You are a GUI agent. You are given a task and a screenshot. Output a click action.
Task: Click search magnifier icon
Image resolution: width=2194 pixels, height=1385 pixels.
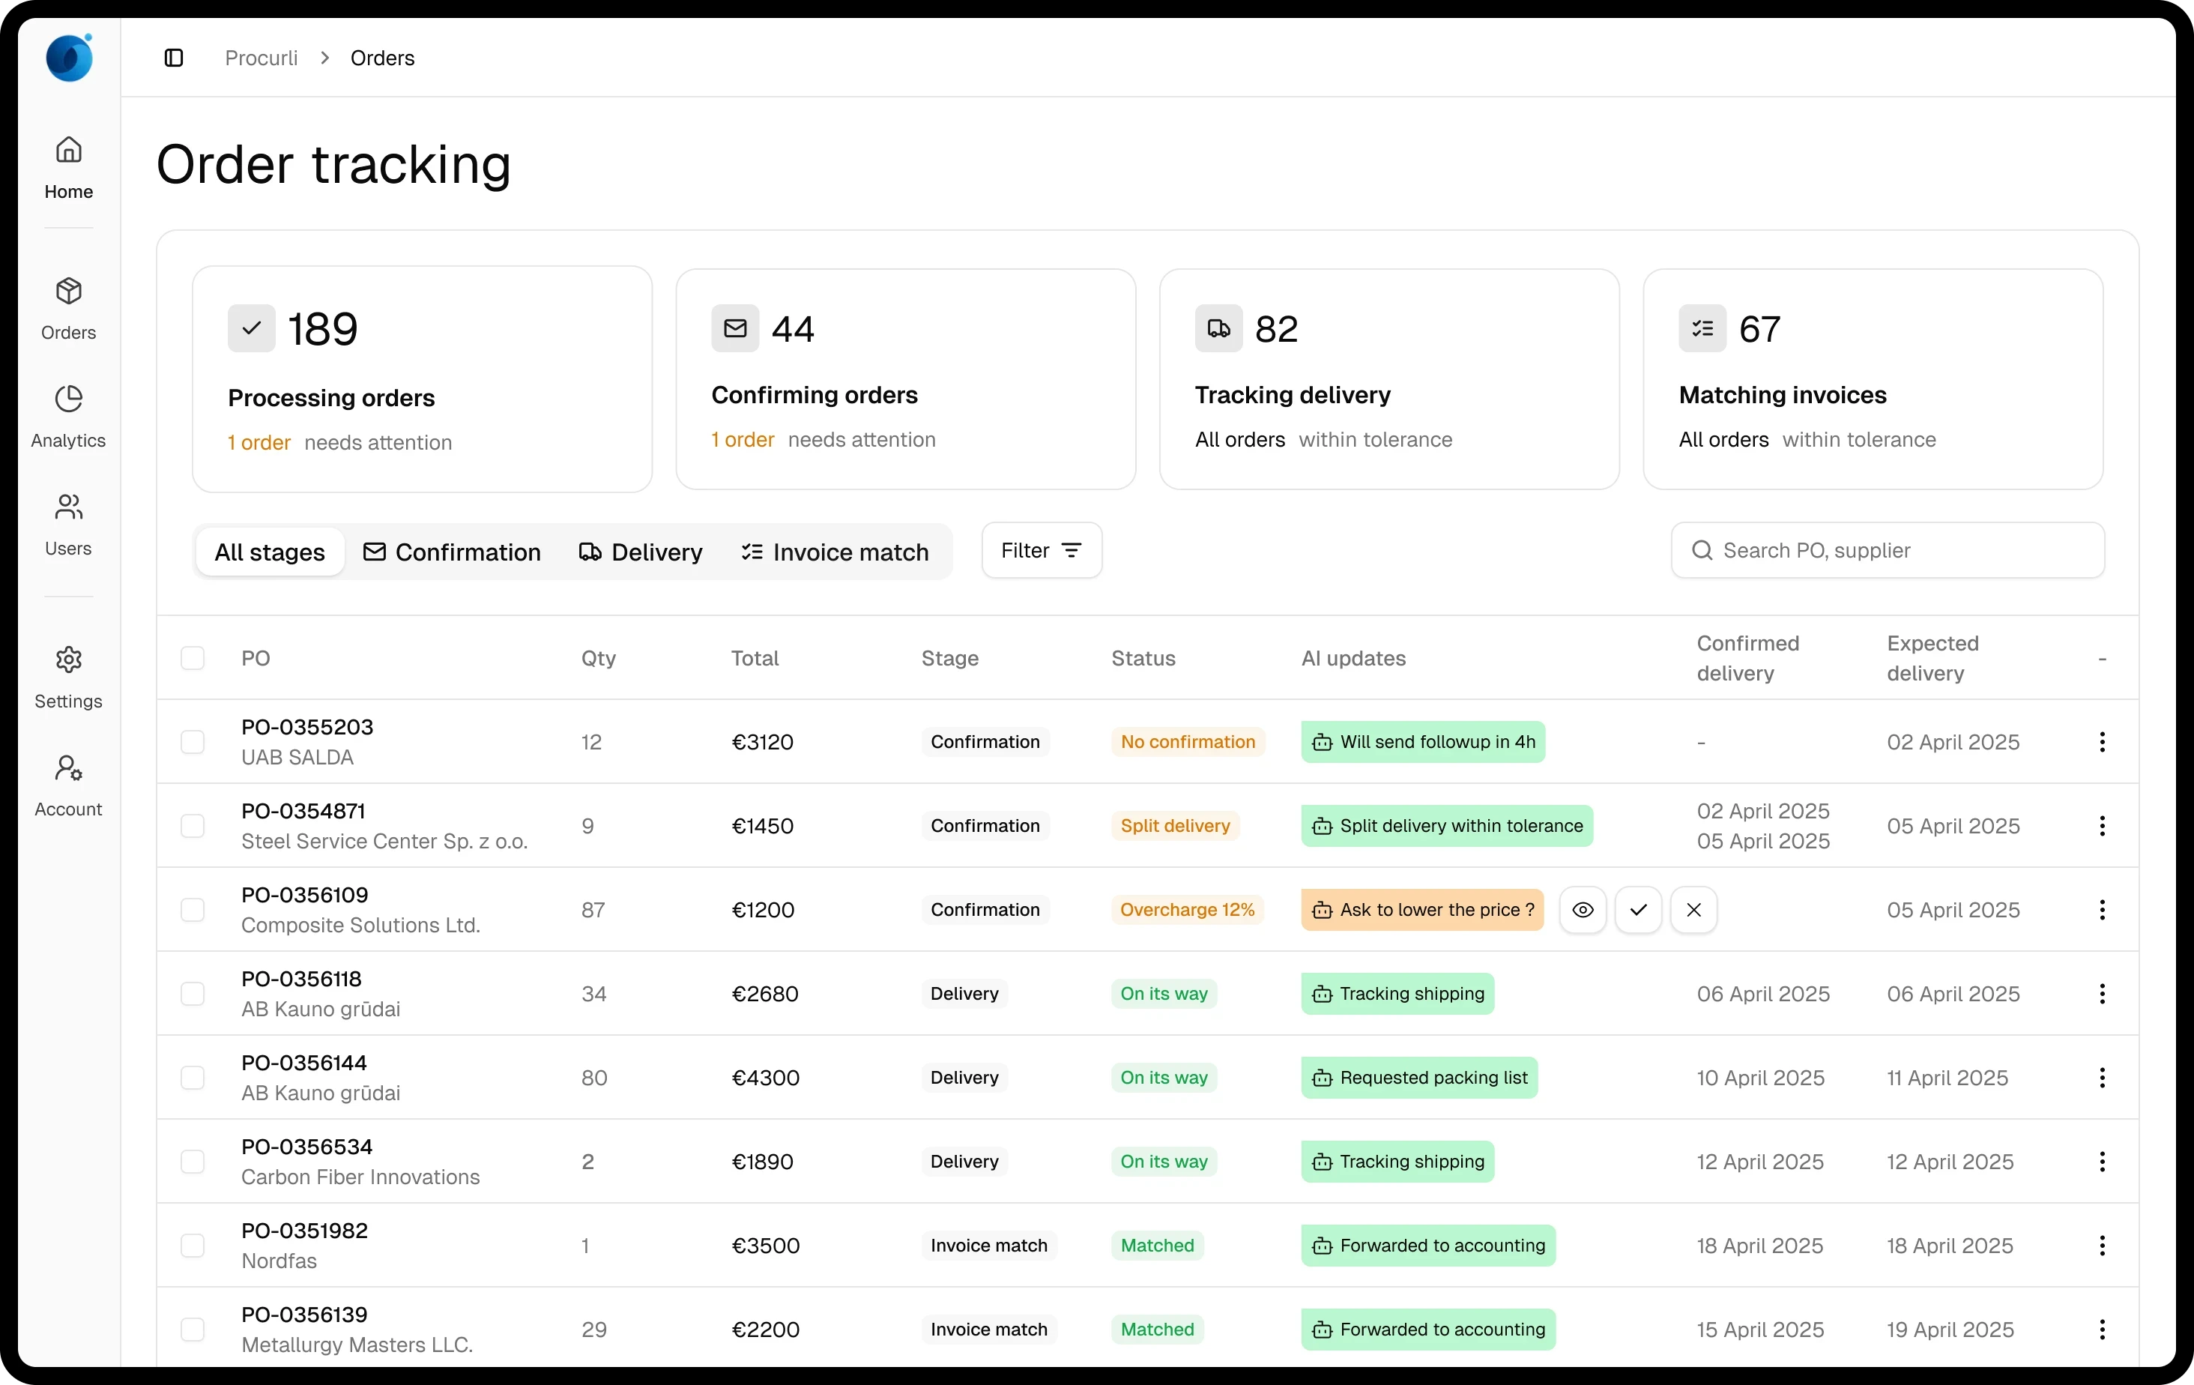click(x=1702, y=549)
